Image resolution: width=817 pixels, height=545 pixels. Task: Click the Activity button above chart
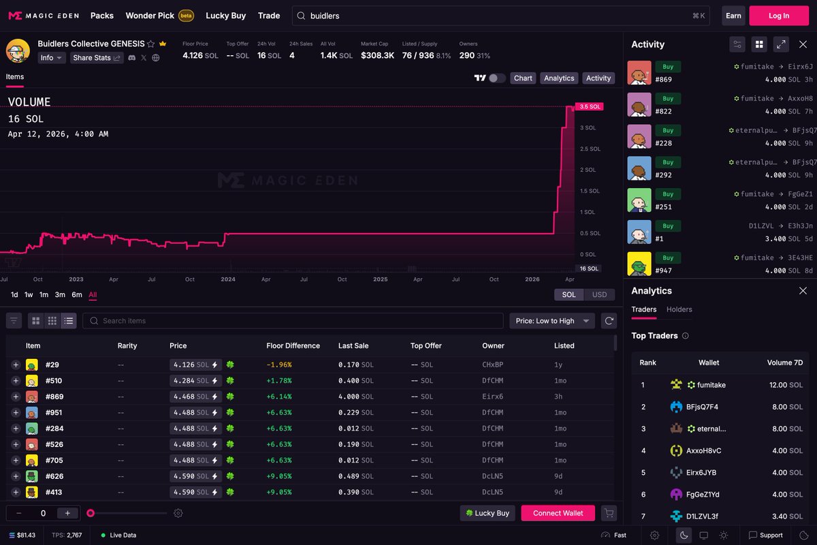598,78
